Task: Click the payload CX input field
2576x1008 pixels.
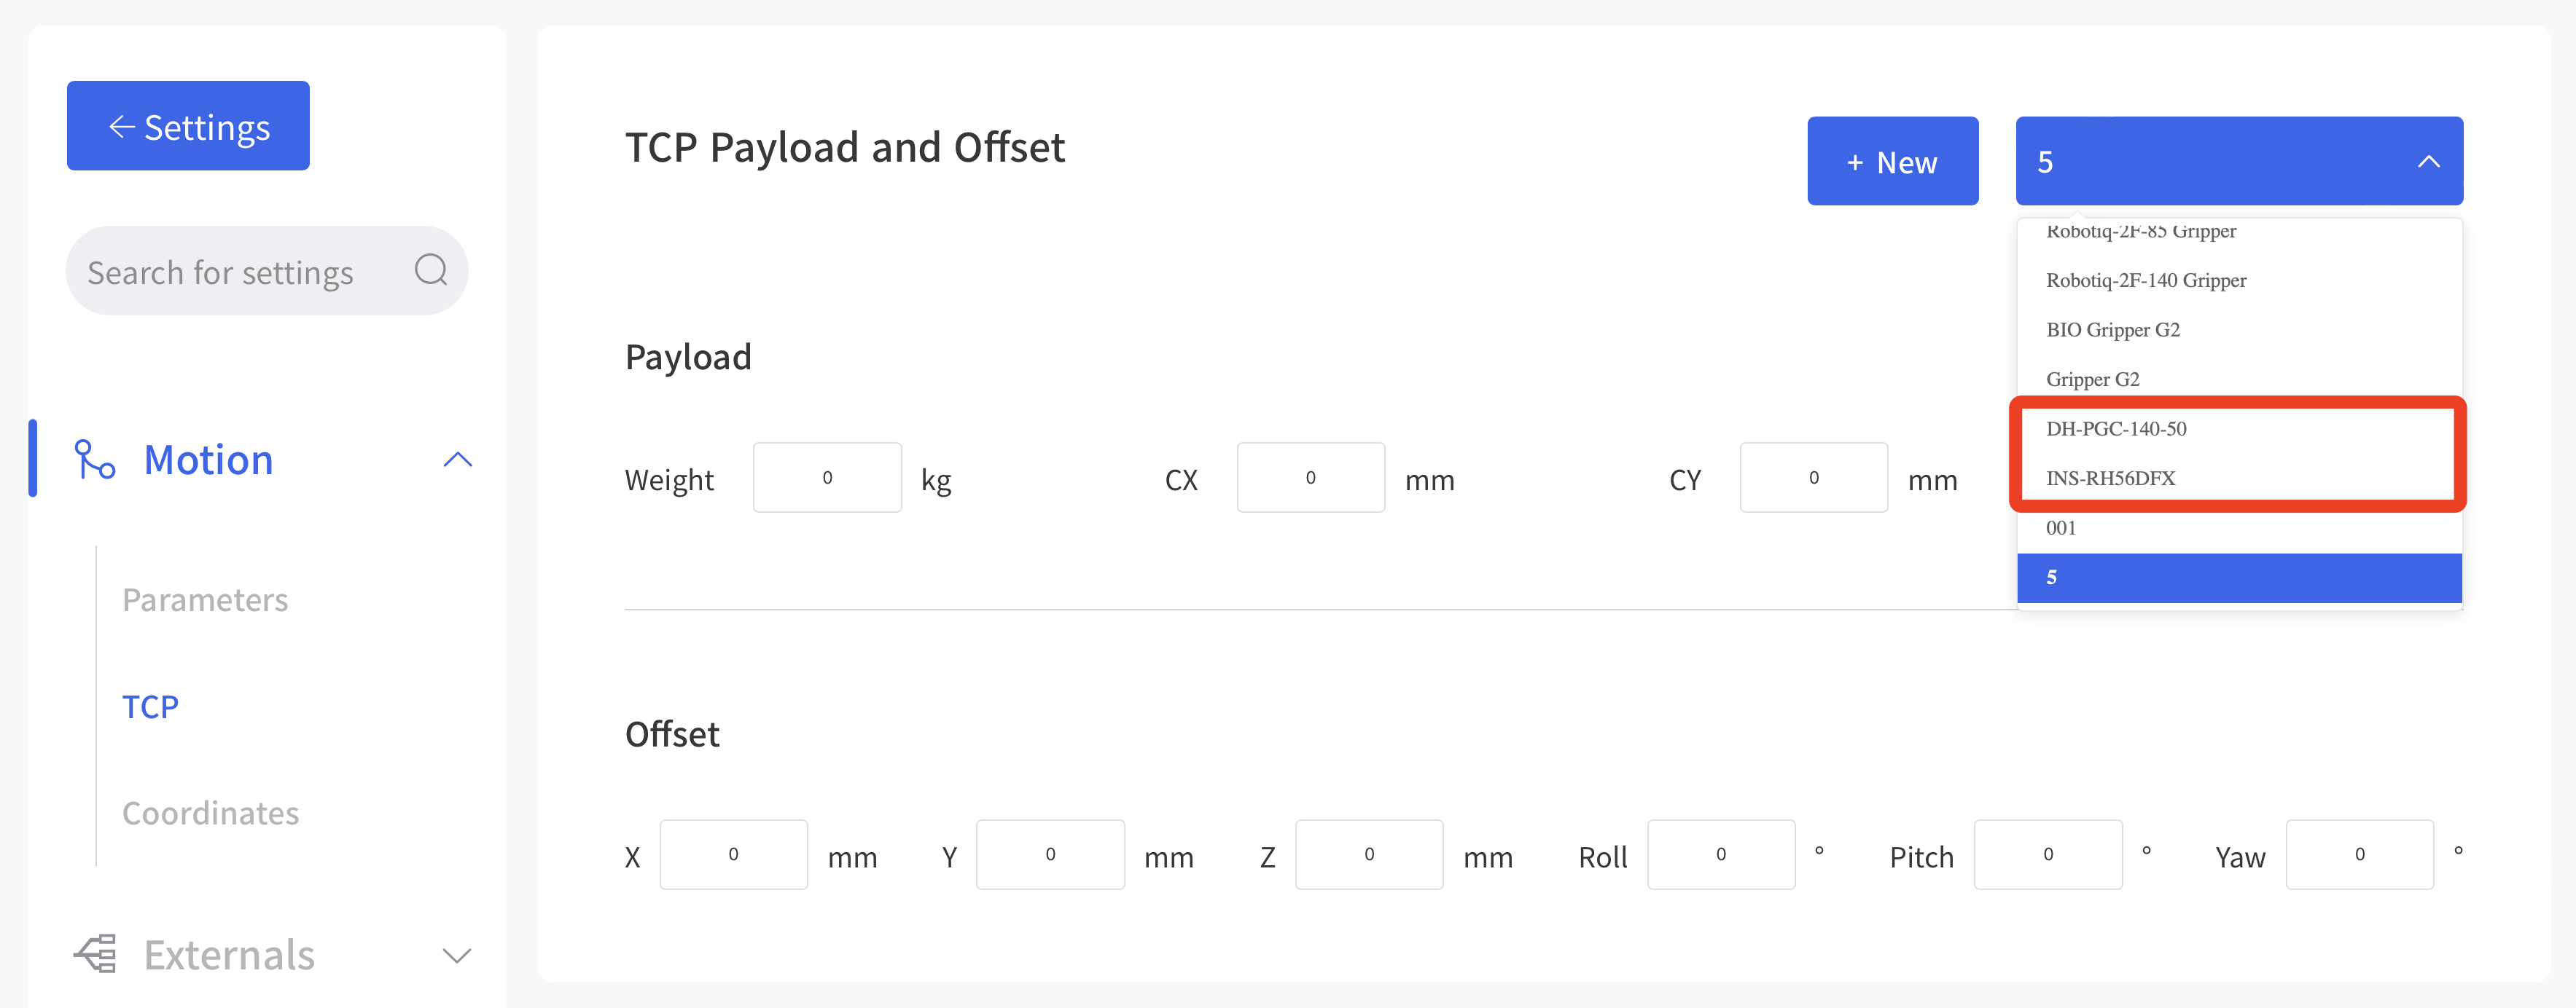Action: [x=1310, y=478]
